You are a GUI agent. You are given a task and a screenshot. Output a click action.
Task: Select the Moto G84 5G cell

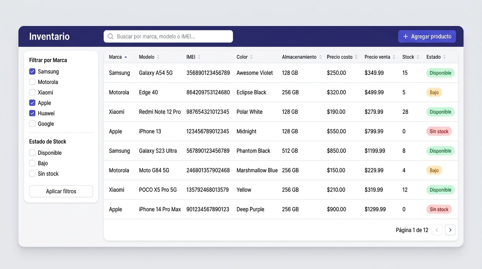click(154, 170)
